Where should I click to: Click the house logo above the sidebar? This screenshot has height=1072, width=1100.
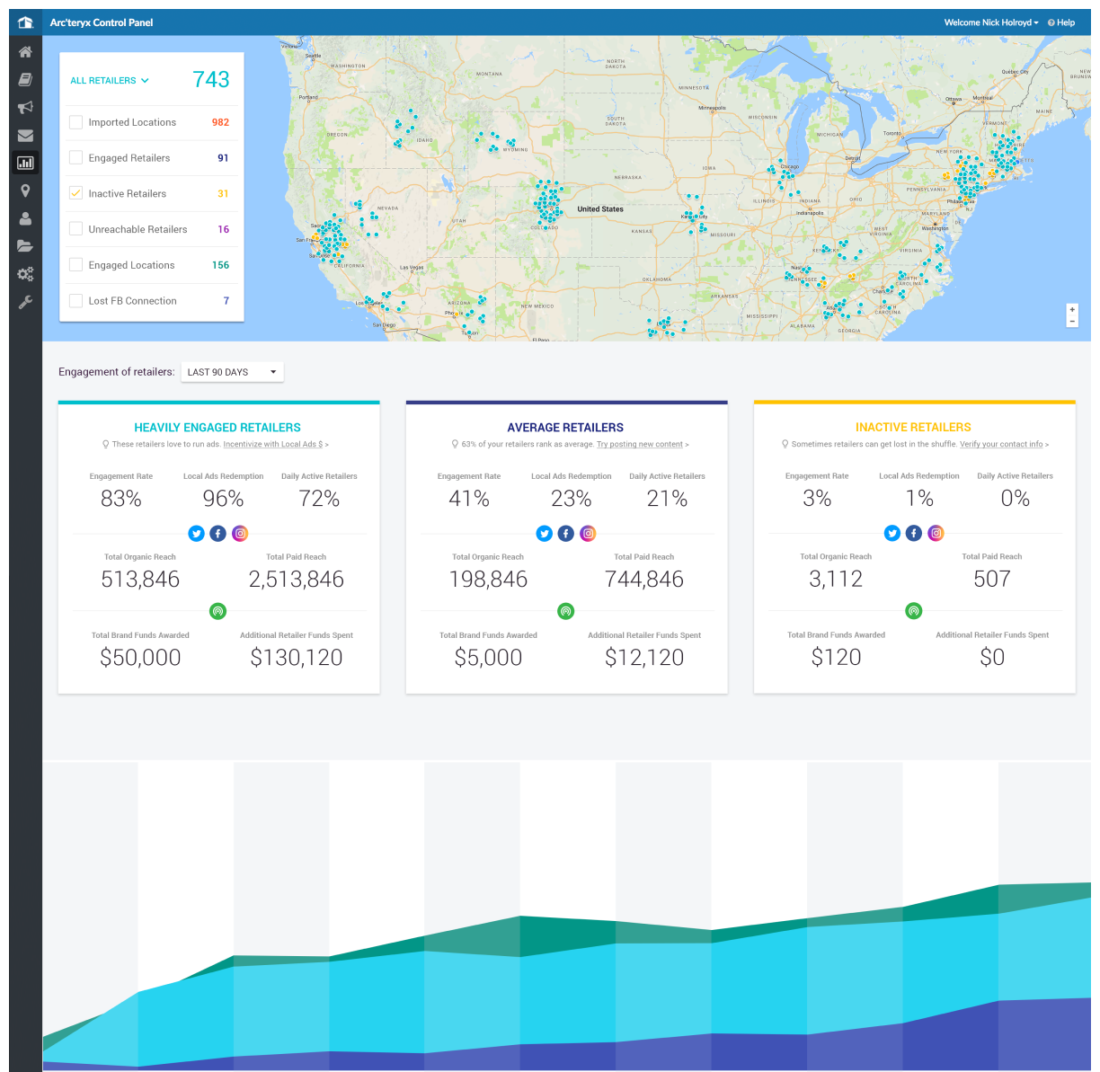(x=25, y=22)
